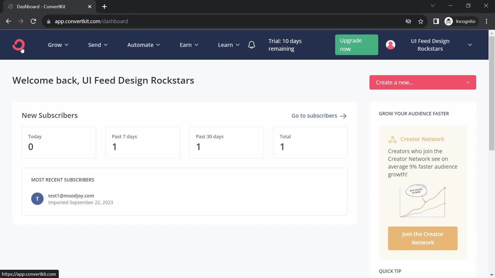The width and height of the screenshot is (495, 278).
Task: Click the Creator Network heading link
Action: 422,139
